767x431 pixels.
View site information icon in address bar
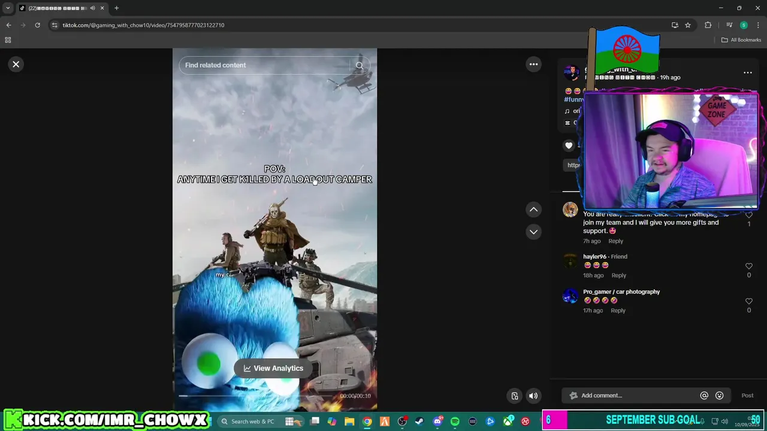[55, 25]
